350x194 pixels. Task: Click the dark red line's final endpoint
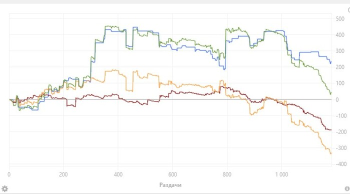tap(331, 129)
